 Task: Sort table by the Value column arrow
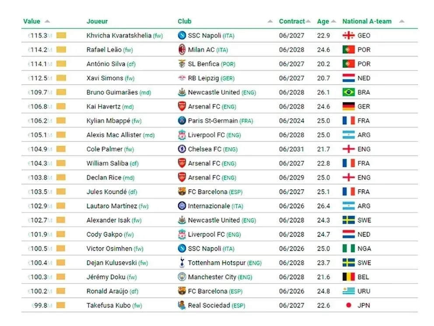point(47,21)
